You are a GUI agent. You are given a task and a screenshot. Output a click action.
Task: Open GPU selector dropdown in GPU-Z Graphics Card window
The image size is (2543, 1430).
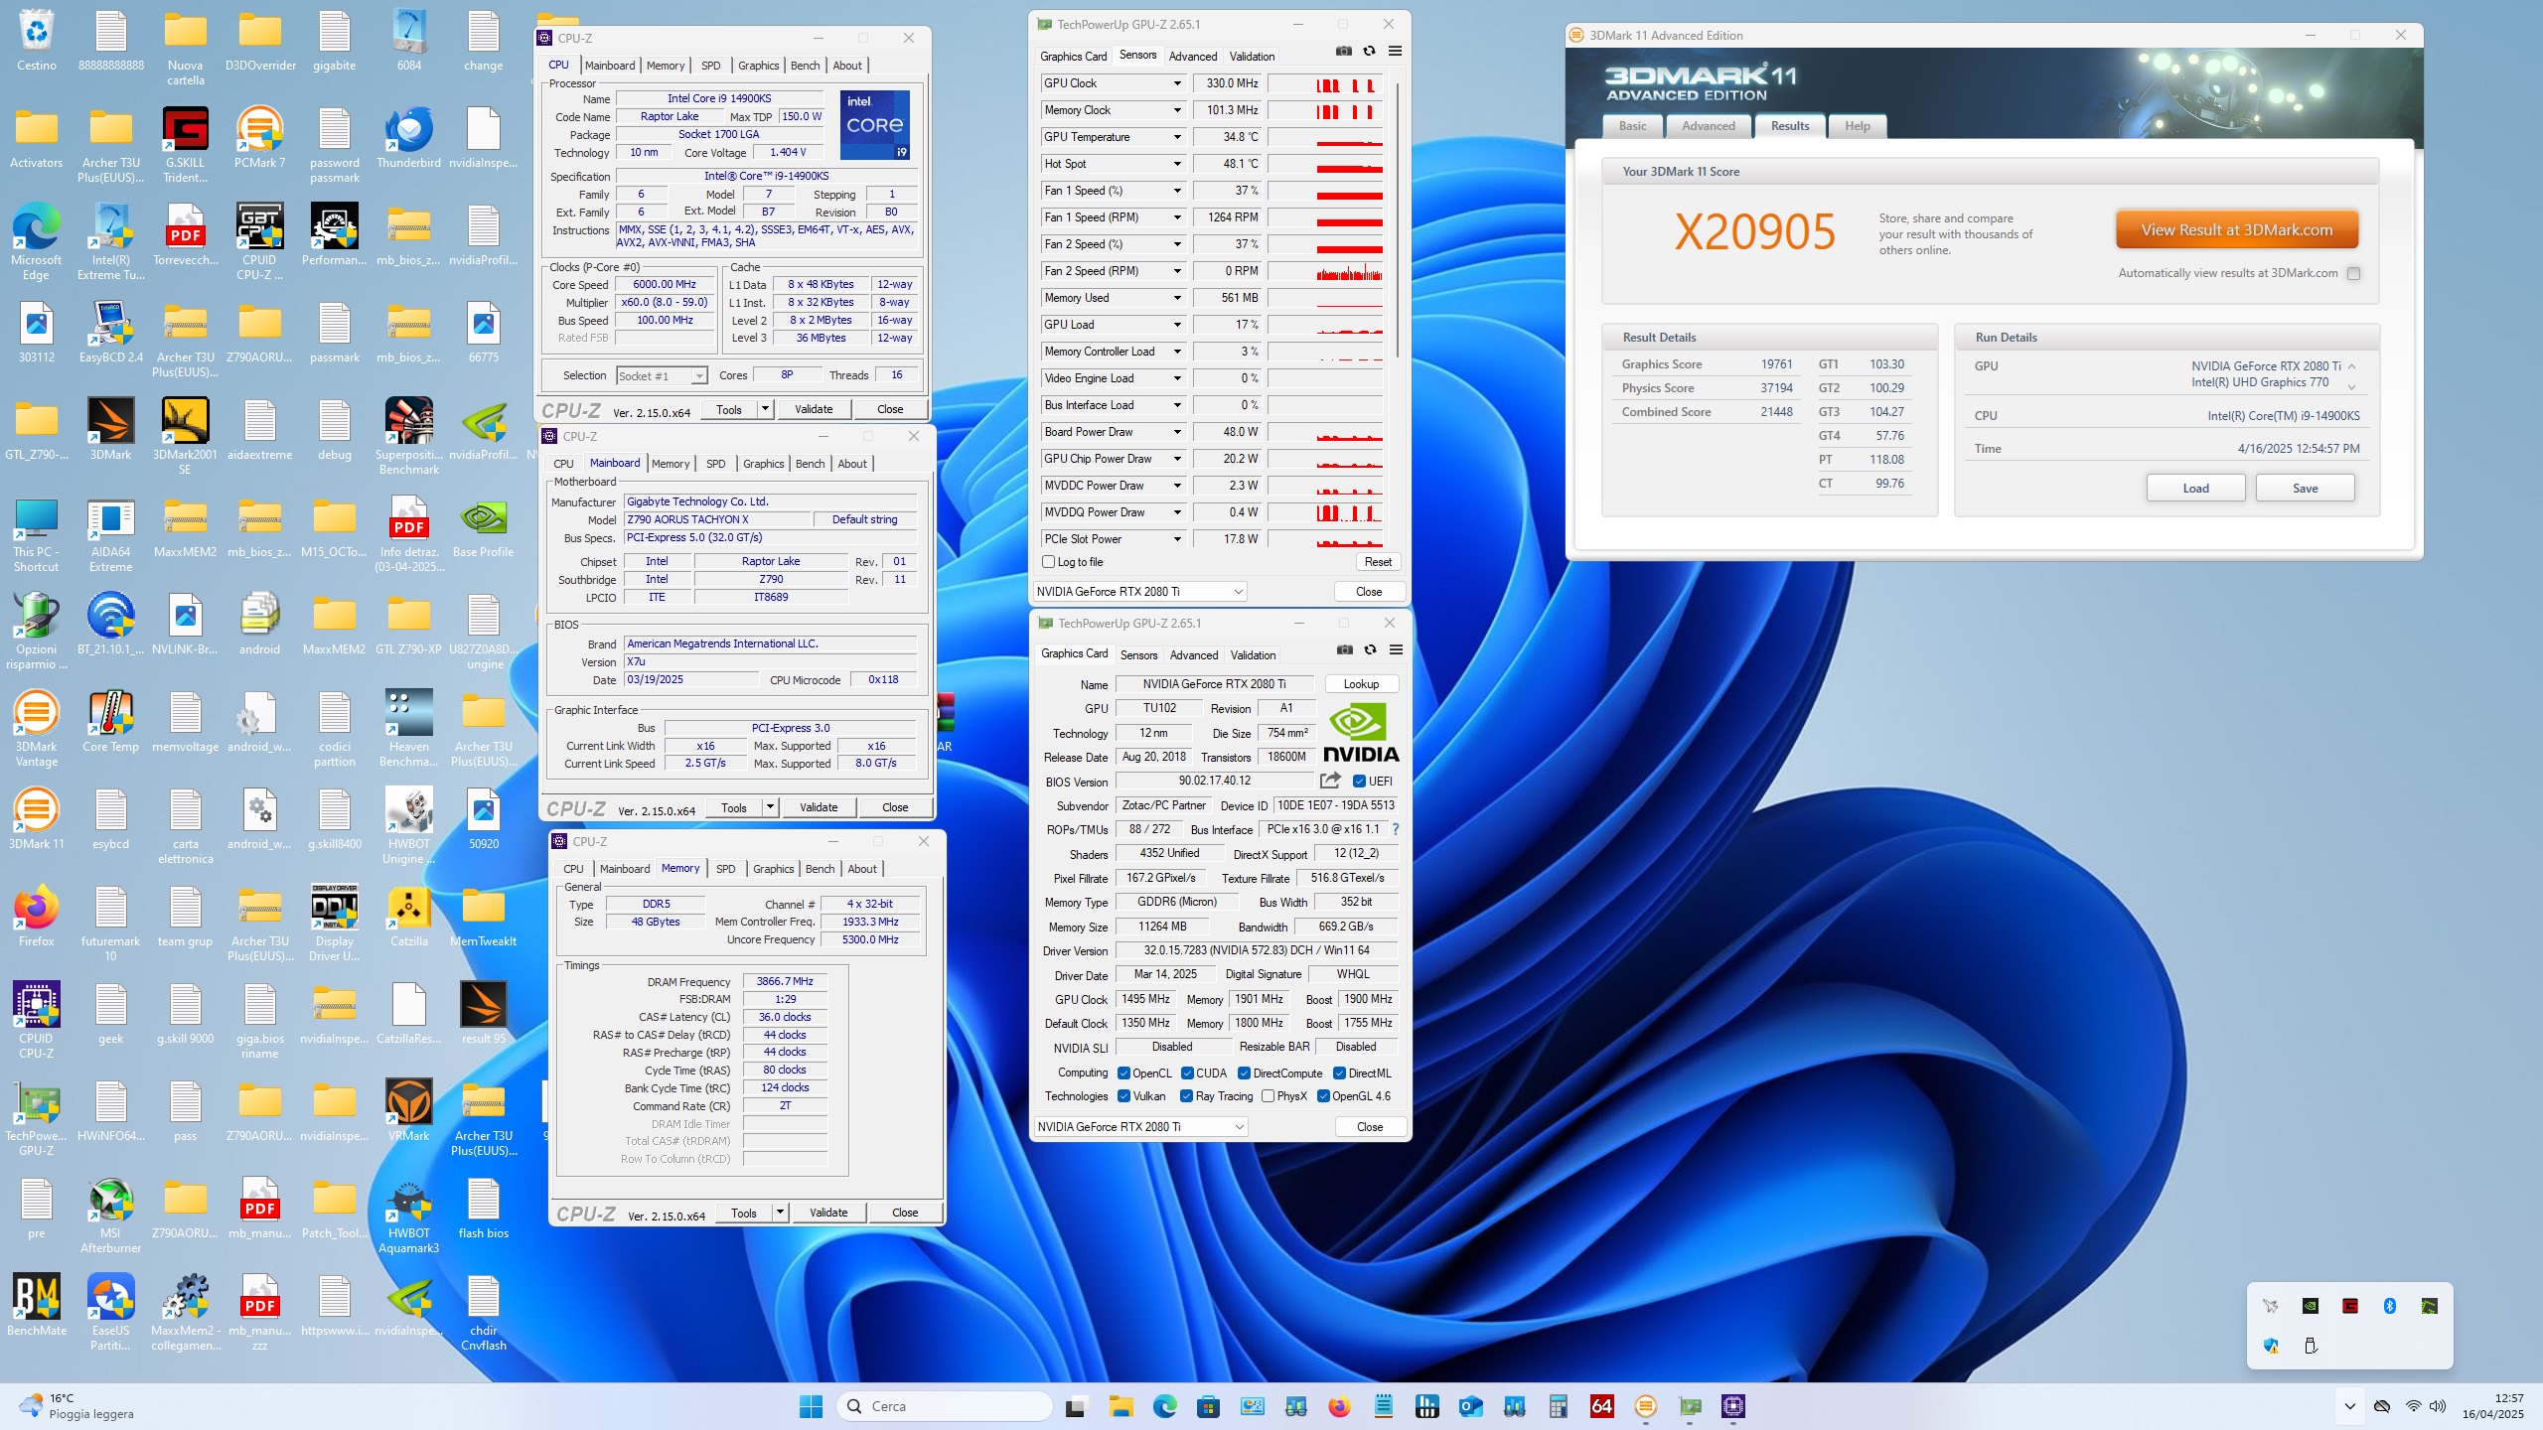(x=1140, y=1127)
